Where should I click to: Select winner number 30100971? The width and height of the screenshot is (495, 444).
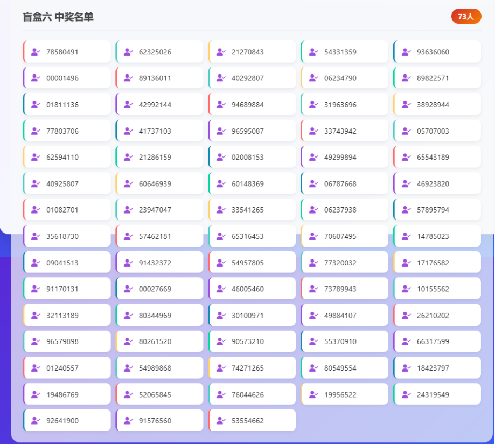pyautogui.click(x=252, y=315)
